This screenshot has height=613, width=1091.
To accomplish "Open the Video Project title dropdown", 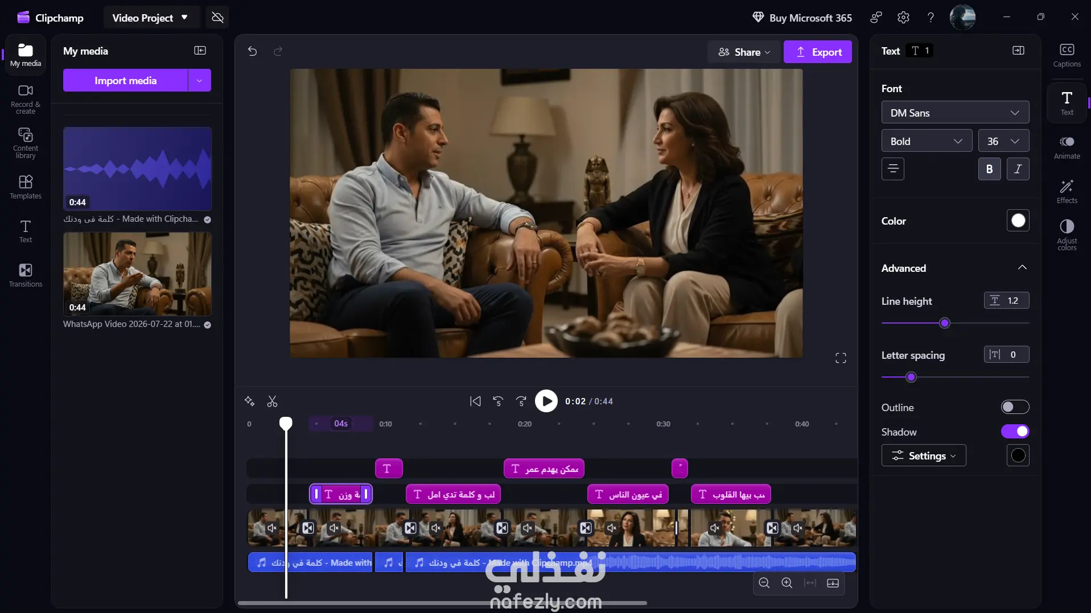I will [x=150, y=18].
